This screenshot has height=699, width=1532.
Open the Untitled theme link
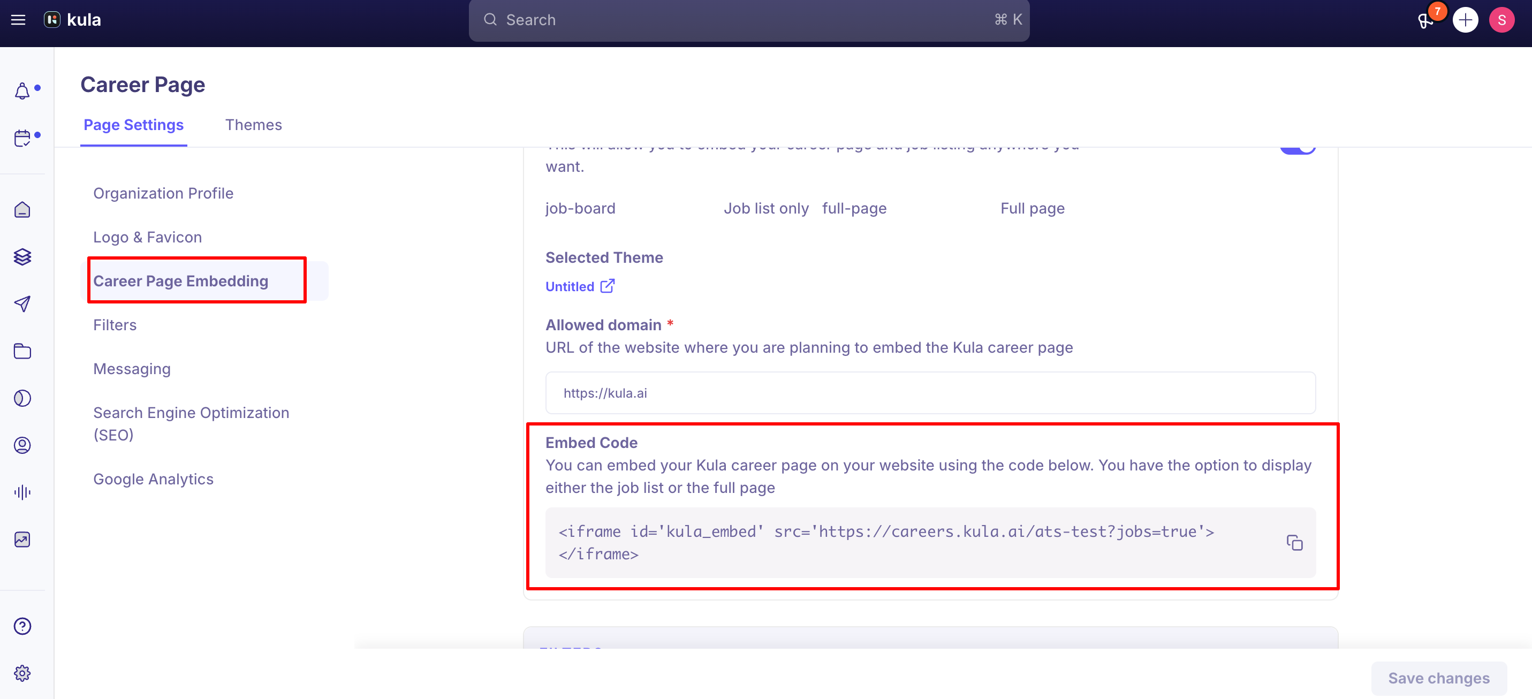tap(570, 286)
